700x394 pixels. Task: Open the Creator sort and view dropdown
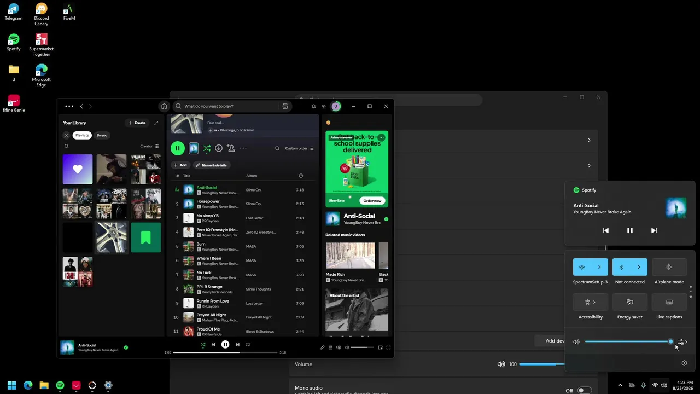pos(149,146)
